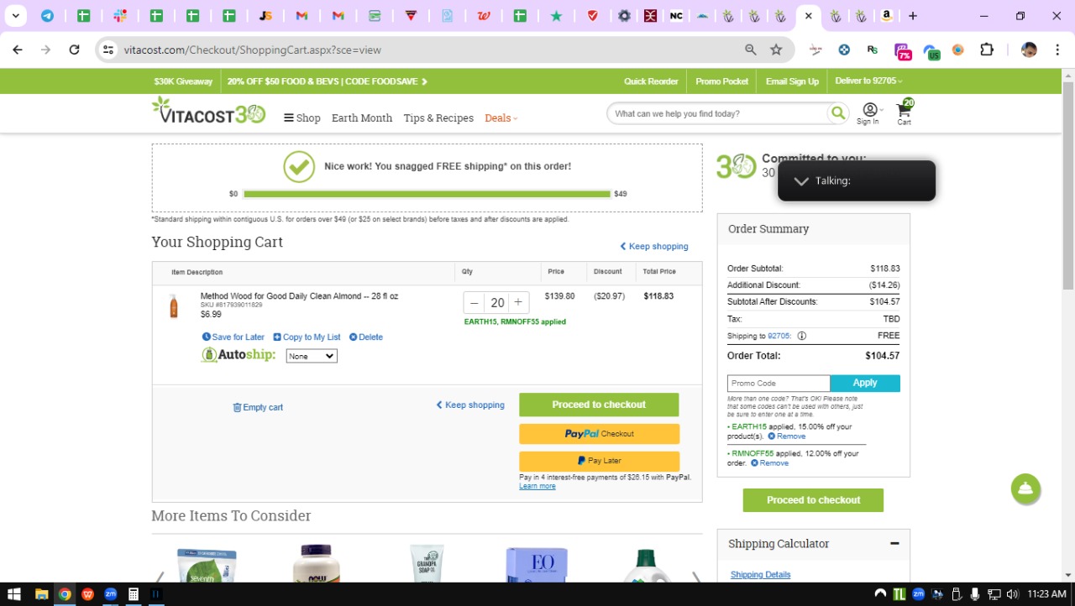Image resolution: width=1075 pixels, height=606 pixels.
Task: Click the Vitacost 30 logo
Action: coord(208,111)
